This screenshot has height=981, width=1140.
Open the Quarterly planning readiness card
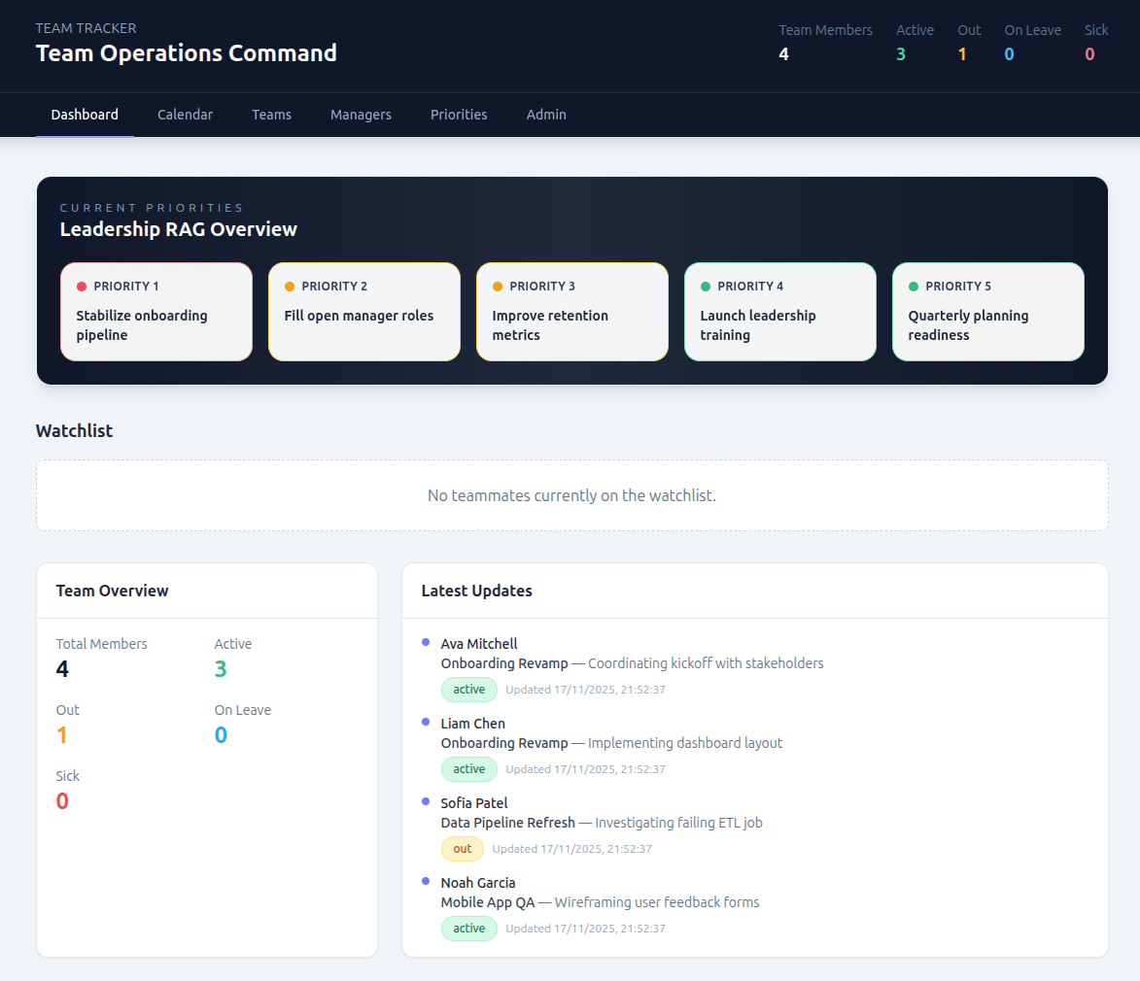pos(987,312)
